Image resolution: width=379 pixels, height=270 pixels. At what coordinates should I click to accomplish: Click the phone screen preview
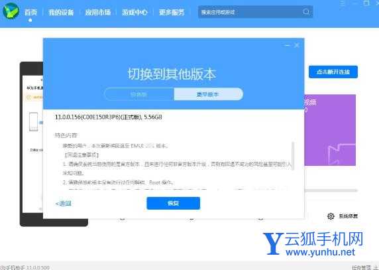click(x=32, y=144)
